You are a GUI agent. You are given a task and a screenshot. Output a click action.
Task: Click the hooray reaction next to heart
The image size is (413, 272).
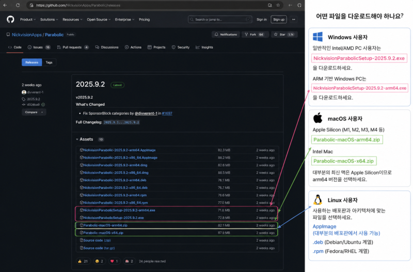click(129, 261)
